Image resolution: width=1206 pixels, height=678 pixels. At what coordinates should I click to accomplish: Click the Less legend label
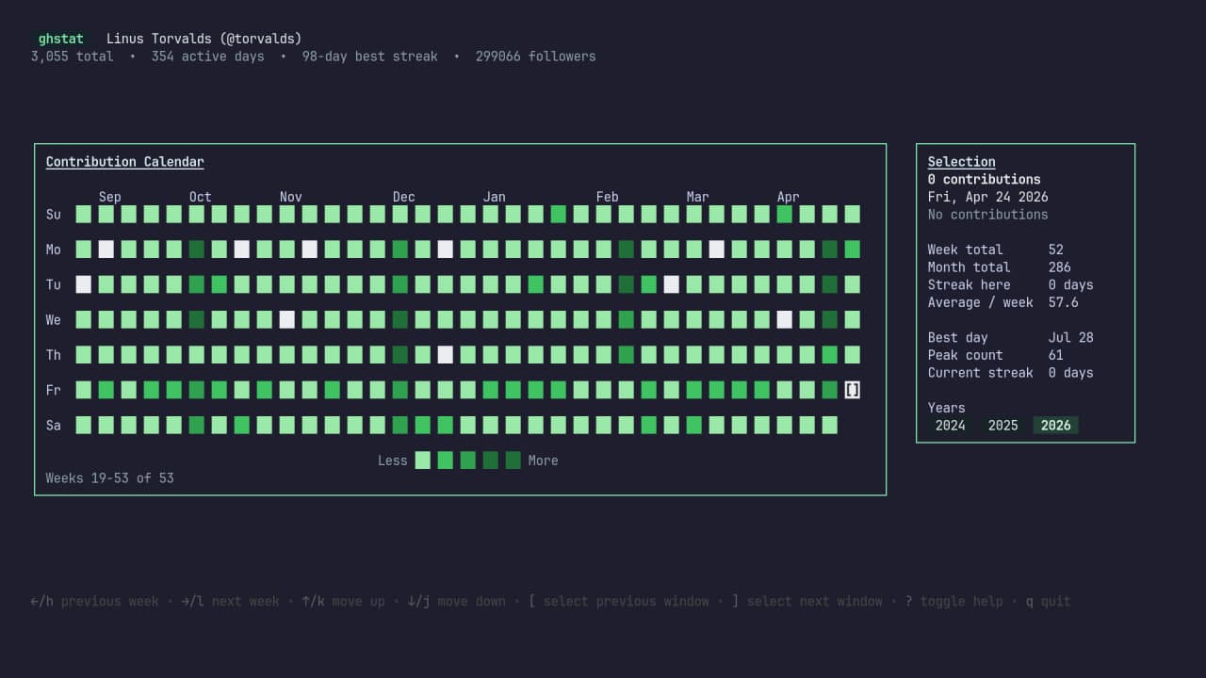[x=392, y=460]
